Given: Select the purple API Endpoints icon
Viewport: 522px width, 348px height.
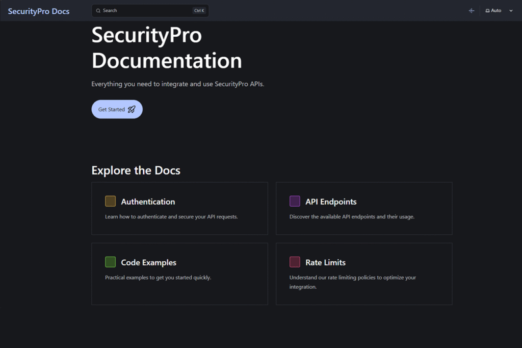Looking at the screenshot, I should (x=295, y=201).
